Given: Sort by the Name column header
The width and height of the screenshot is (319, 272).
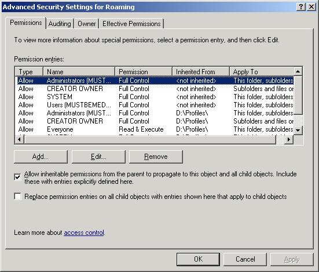Looking at the screenshot, I should click(x=79, y=71).
